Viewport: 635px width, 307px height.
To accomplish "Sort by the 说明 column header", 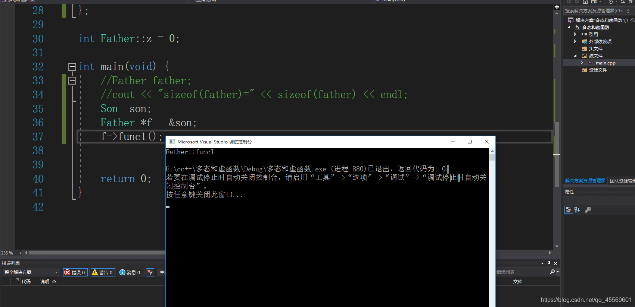I will click(x=44, y=282).
